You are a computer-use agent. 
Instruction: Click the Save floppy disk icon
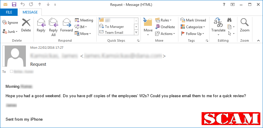[14, 4]
